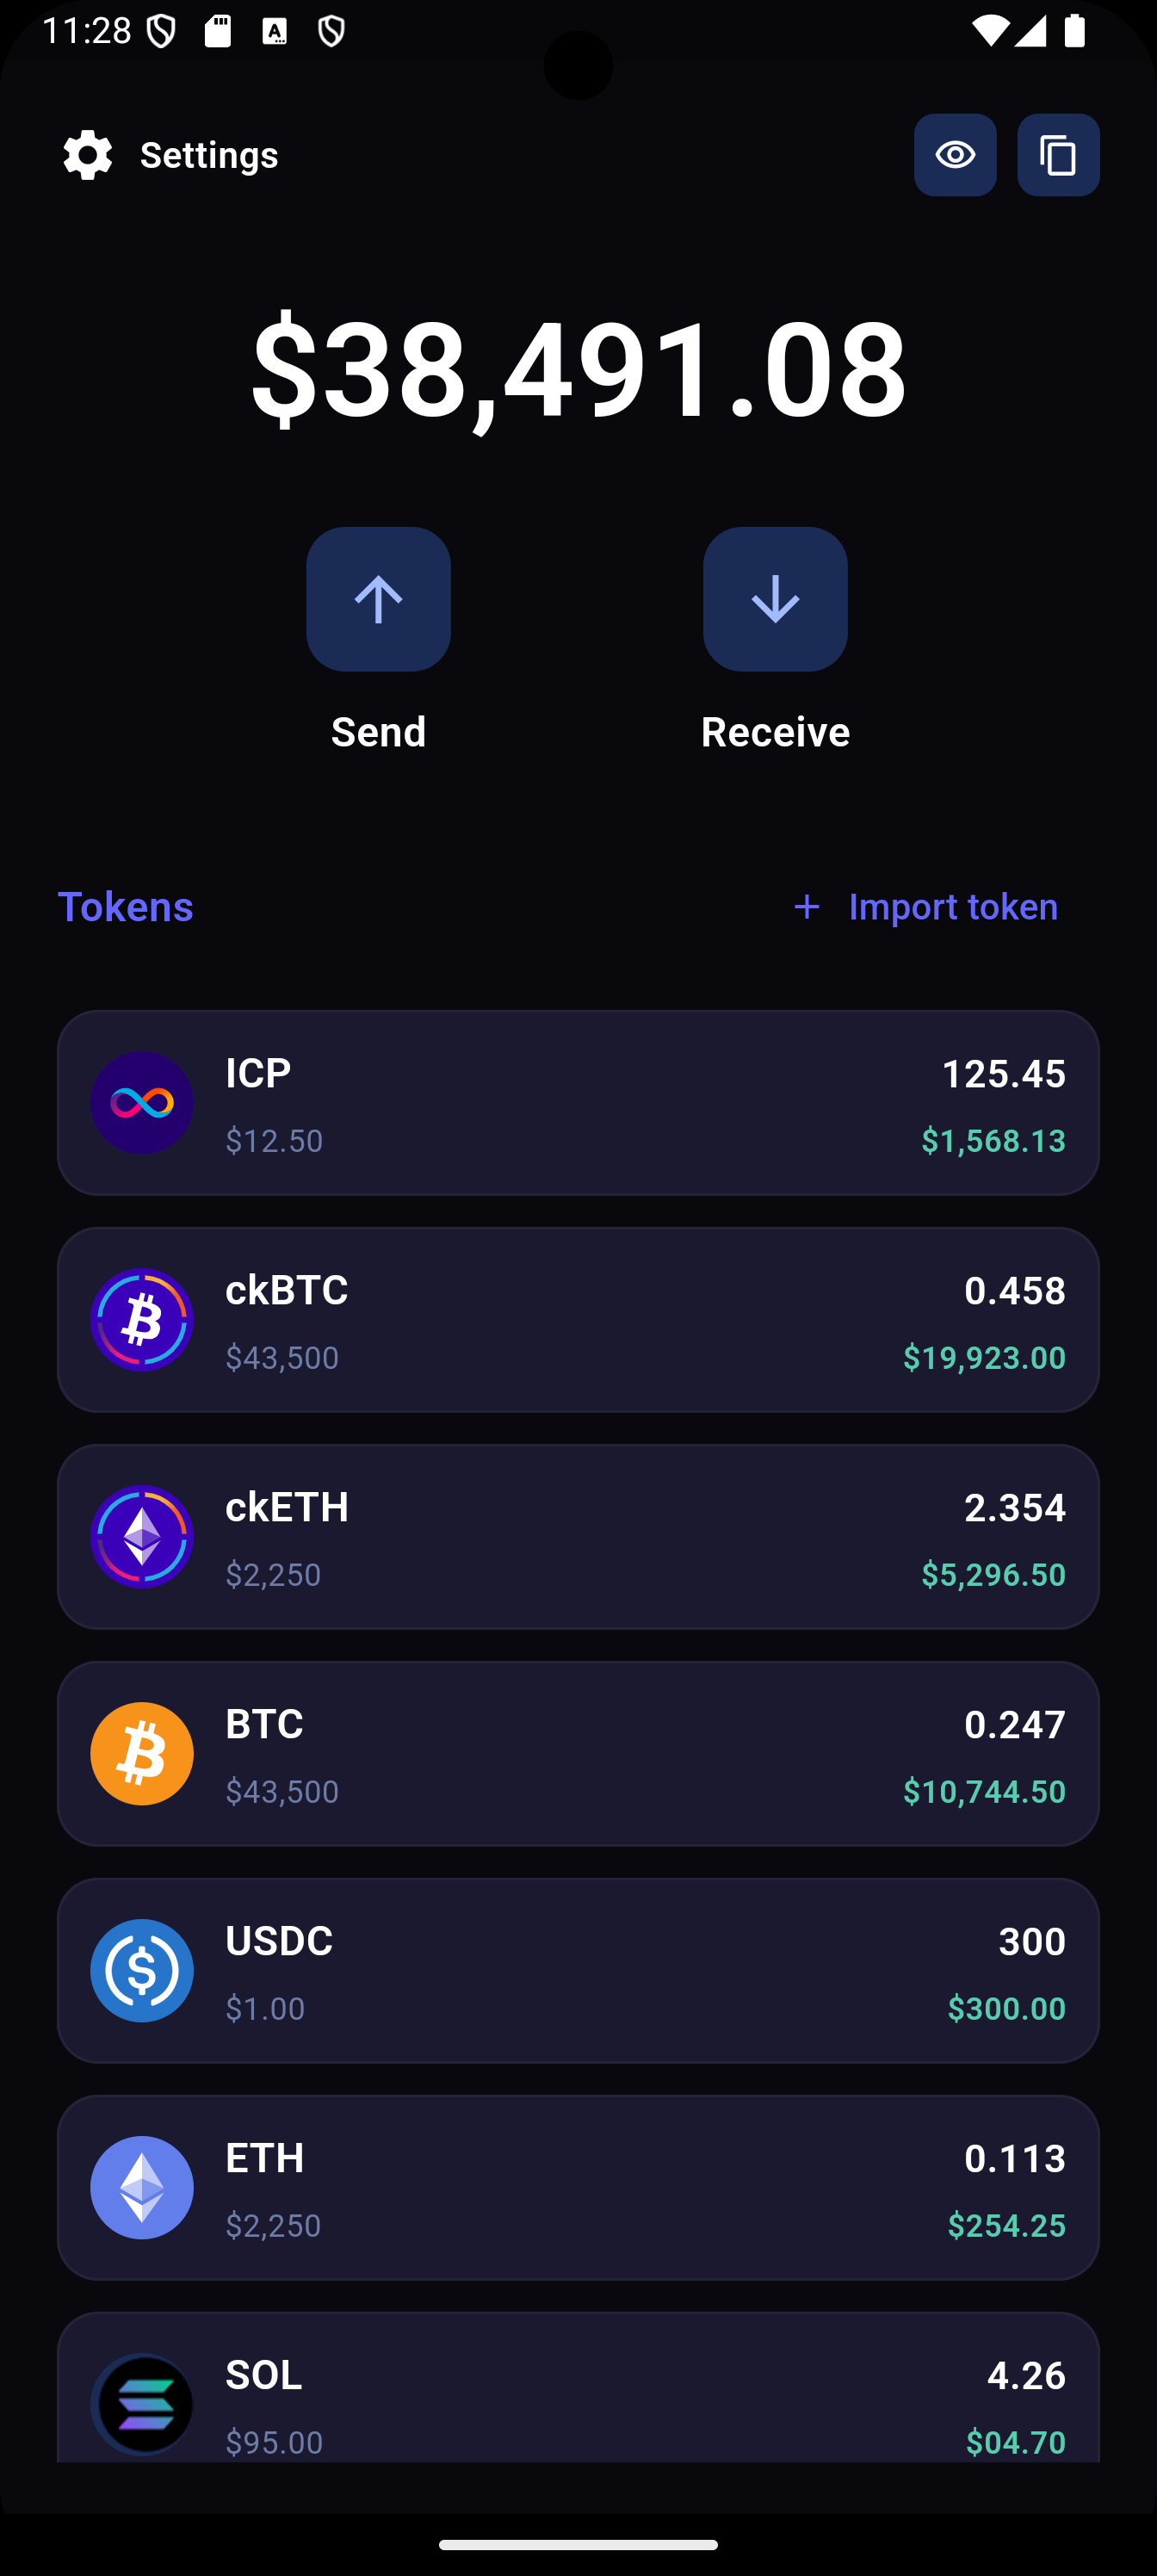
Task: Open the ICP token row
Action: 578,1103
